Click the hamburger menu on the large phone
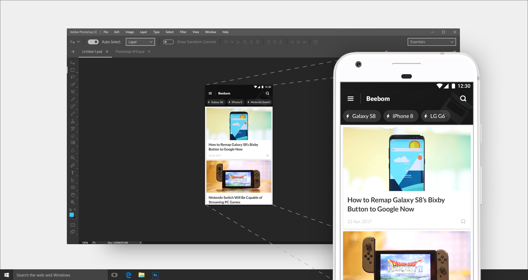Viewport: 528px width, 280px height. [351, 99]
